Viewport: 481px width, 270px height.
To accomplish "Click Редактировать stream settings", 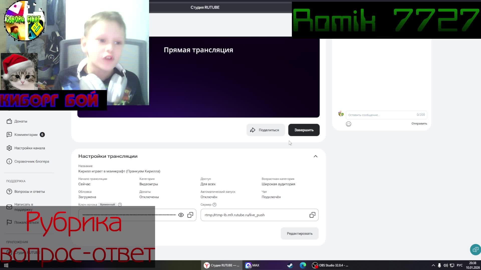I will (x=300, y=233).
